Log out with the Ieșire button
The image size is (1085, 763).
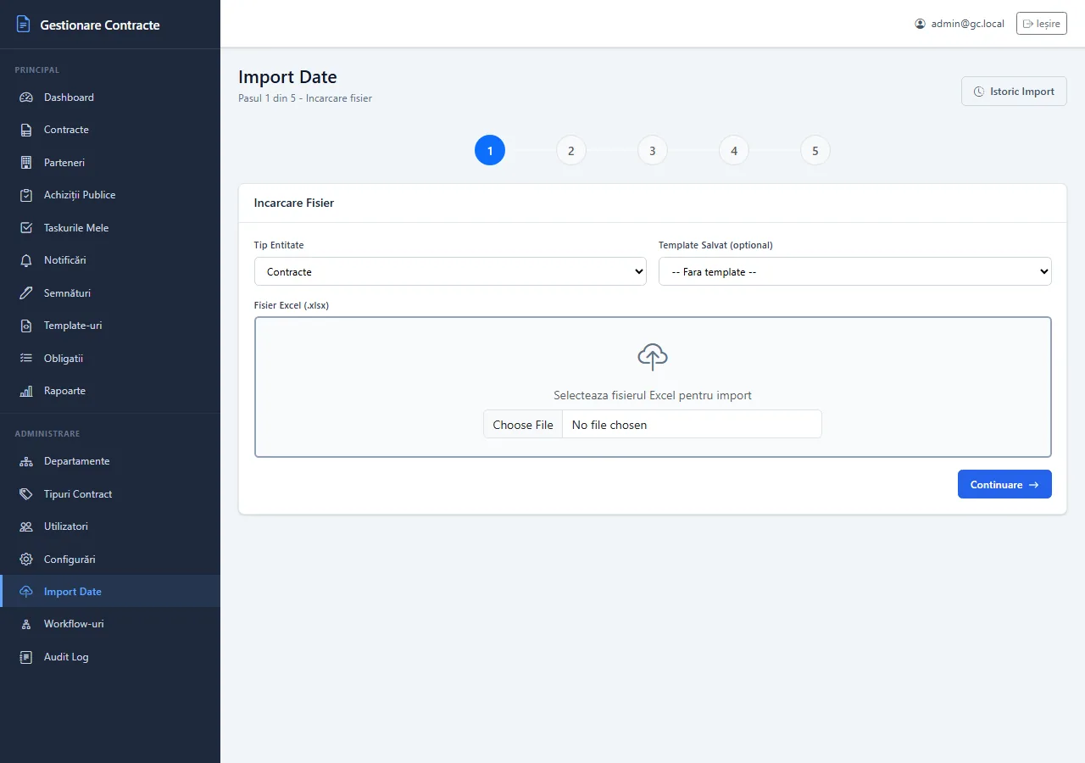pos(1042,24)
